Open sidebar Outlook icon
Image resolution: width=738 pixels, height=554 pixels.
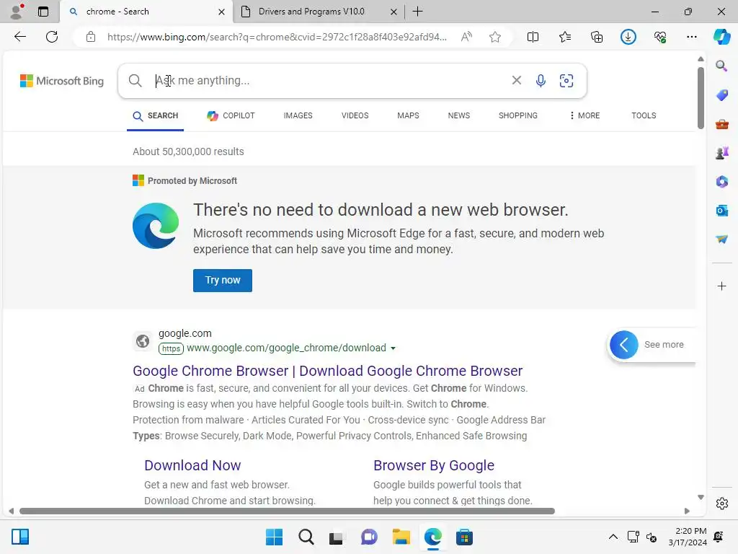(721, 210)
